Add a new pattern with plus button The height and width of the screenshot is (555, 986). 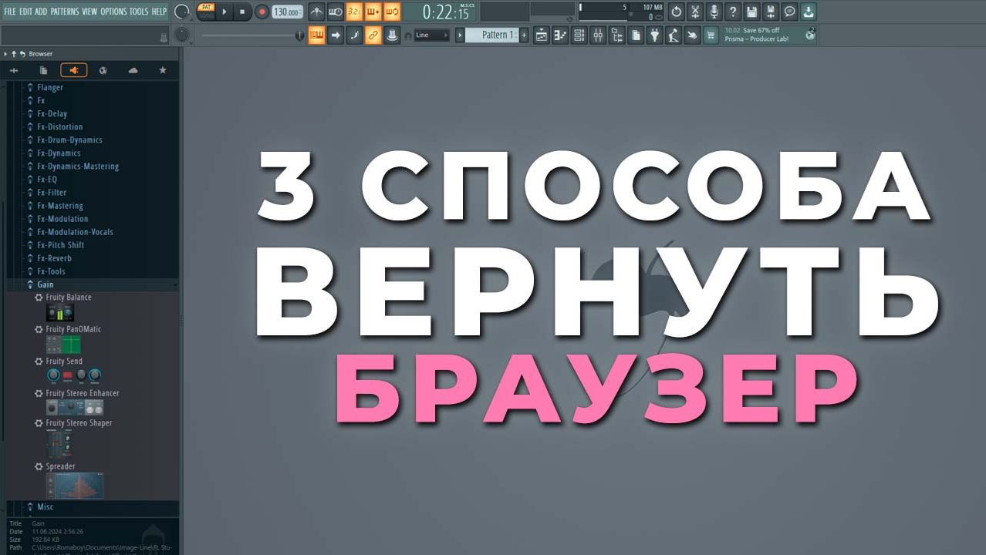[x=524, y=35]
